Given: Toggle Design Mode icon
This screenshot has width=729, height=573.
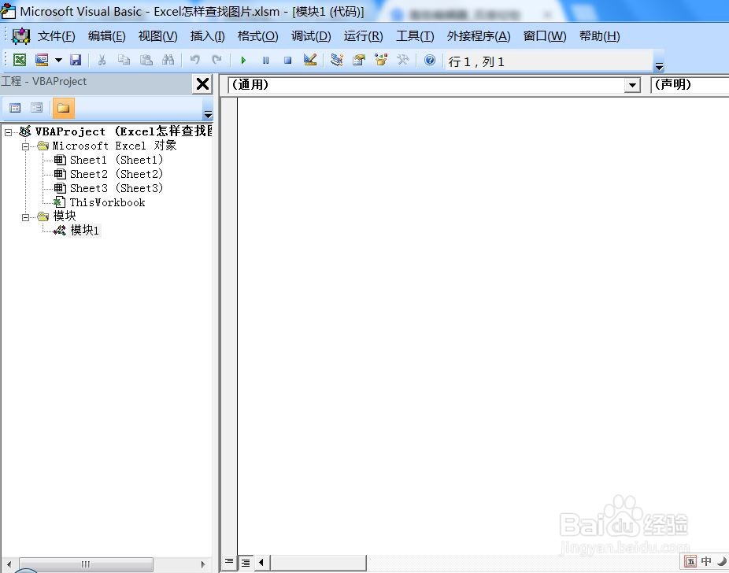Looking at the screenshot, I should 310,60.
